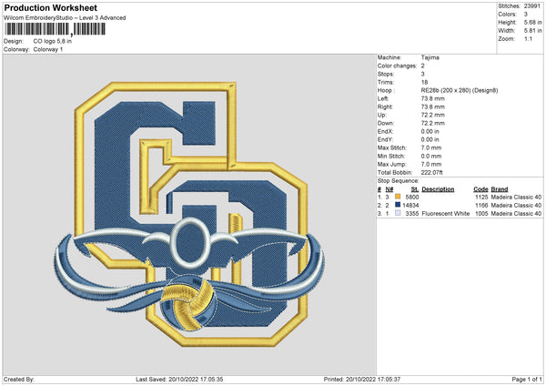Screen dimensions: 546x386
Task: Click 'Wilcom EmbroideryStudio – Level 3 Advanced' text
Action: [x=65, y=18]
